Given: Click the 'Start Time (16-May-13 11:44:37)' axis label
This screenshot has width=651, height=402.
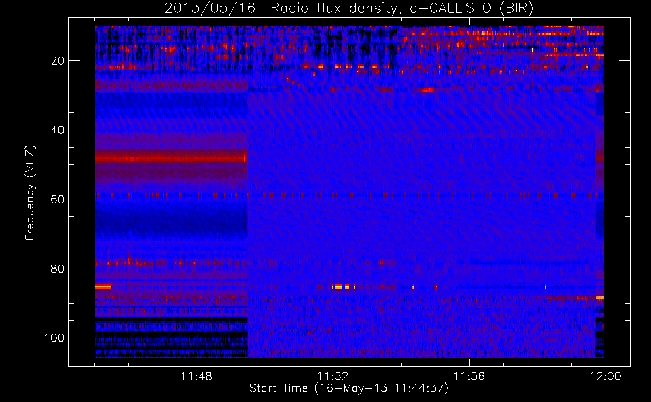Looking at the screenshot, I should (349, 388).
